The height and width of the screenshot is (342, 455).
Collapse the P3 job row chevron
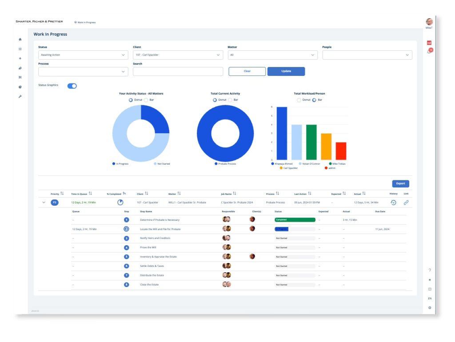click(x=44, y=203)
